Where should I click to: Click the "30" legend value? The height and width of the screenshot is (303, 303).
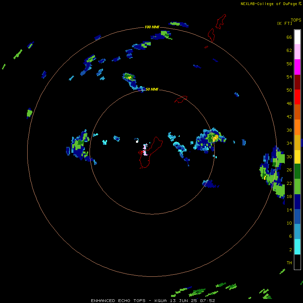tap(289, 157)
